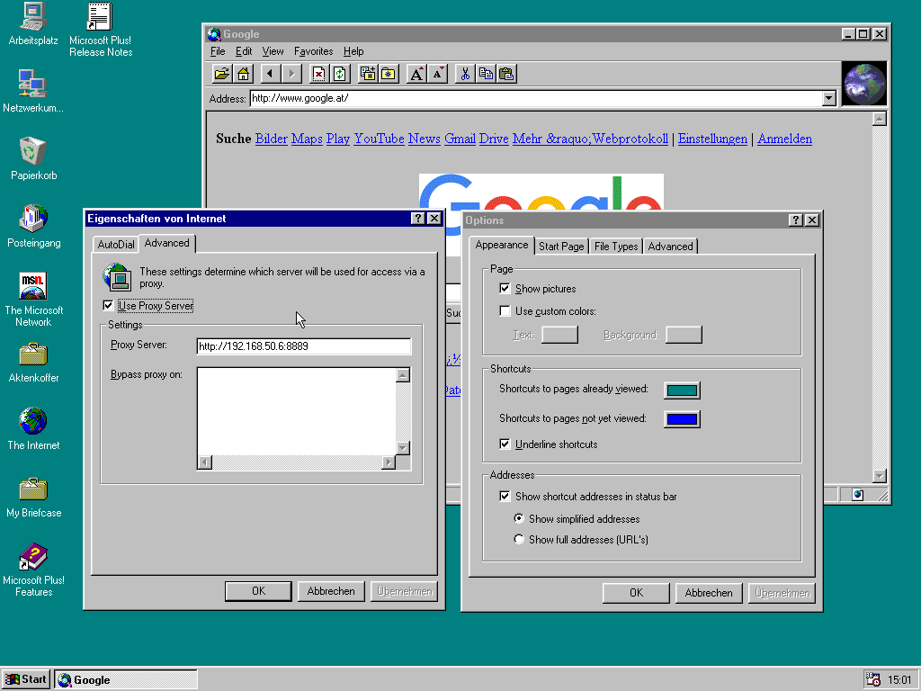Click the Home icon in the browser toolbar
The height and width of the screenshot is (691, 921).
243,73
